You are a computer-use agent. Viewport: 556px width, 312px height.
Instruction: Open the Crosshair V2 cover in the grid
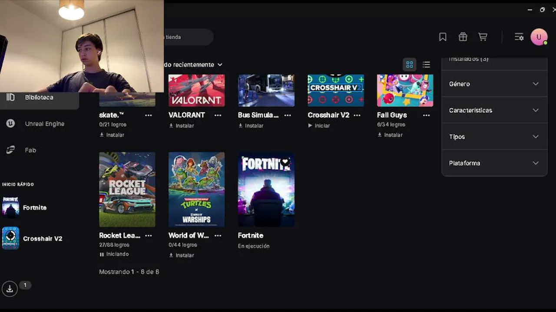[336, 91]
